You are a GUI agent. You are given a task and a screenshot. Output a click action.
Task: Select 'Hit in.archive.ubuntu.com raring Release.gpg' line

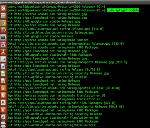coord(50,32)
